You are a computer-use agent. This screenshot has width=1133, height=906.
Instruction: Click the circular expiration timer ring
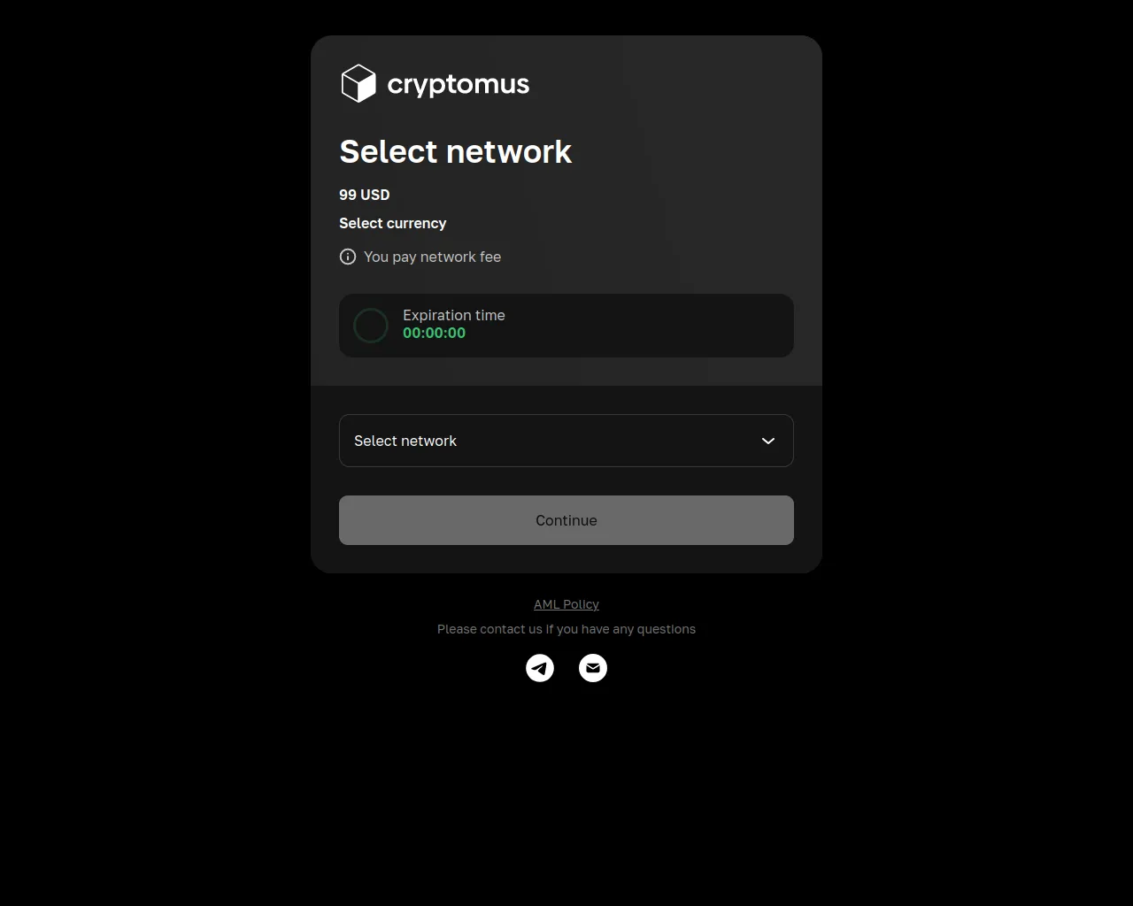pyautogui.click(x=371, y=326)
